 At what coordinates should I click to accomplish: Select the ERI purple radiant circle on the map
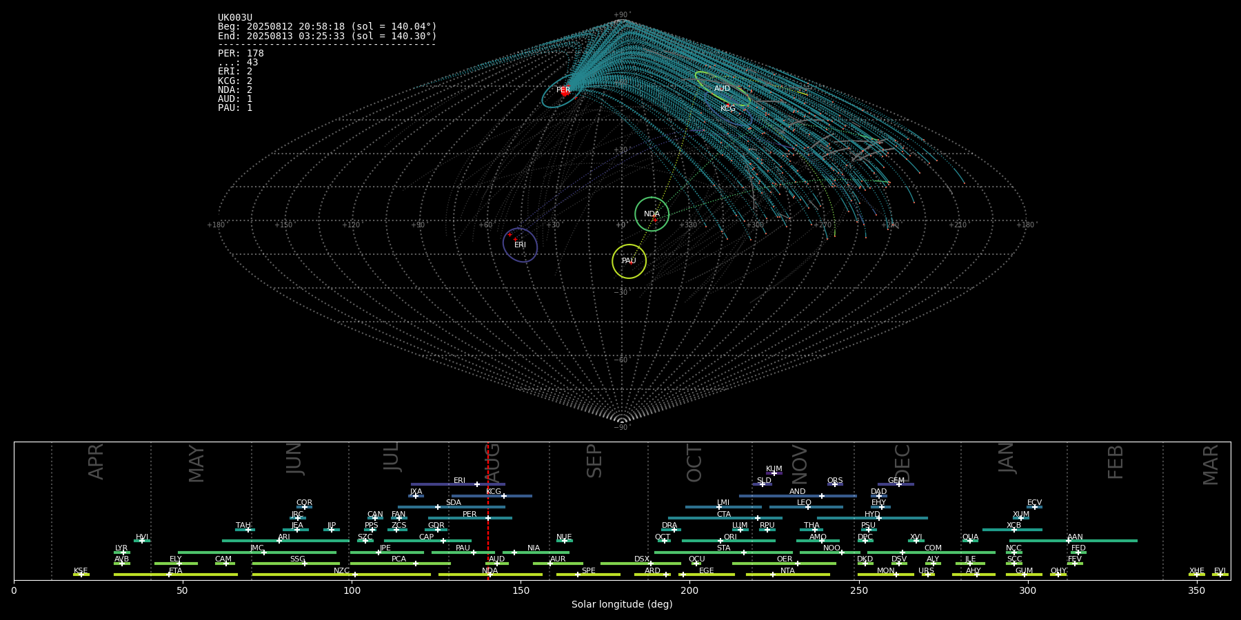click(520, 245)
